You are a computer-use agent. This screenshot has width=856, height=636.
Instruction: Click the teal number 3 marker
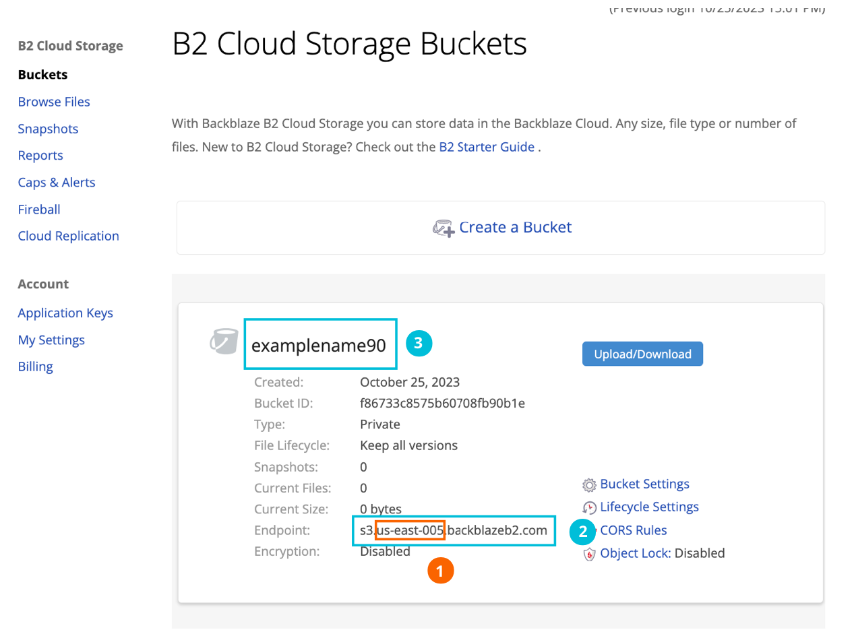[x=418, y=343]
